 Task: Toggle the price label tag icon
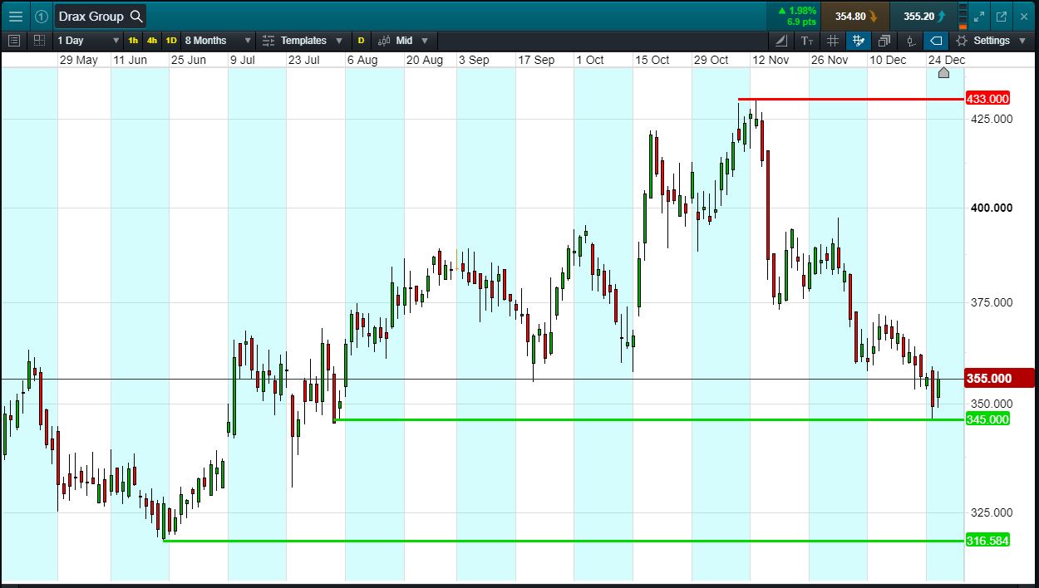coord(936,40)
